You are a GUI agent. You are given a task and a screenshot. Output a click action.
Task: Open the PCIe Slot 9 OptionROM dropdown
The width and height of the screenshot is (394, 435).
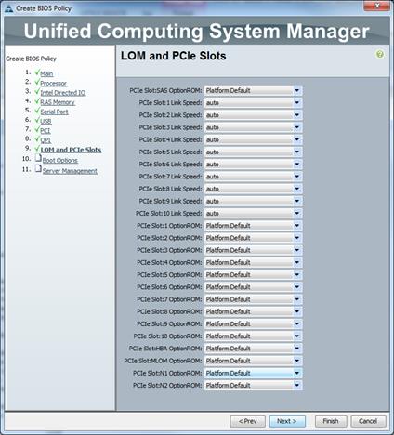click(x=253, y=324)
